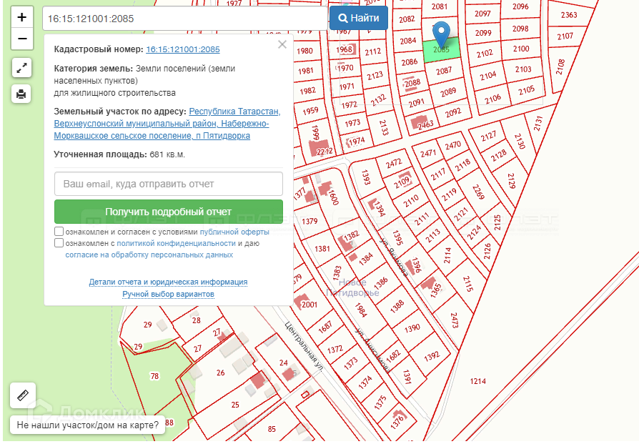This screenshot has height=444, width=639.
Task: Open политикой конфиденциальности link
Action: pyautogui.click(x=176, y=243)
